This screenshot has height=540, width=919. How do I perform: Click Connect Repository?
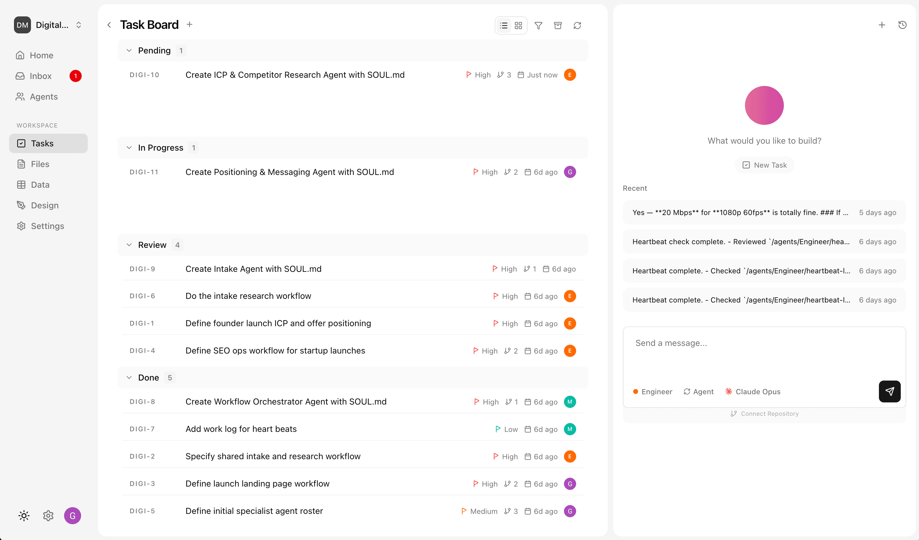764,413
